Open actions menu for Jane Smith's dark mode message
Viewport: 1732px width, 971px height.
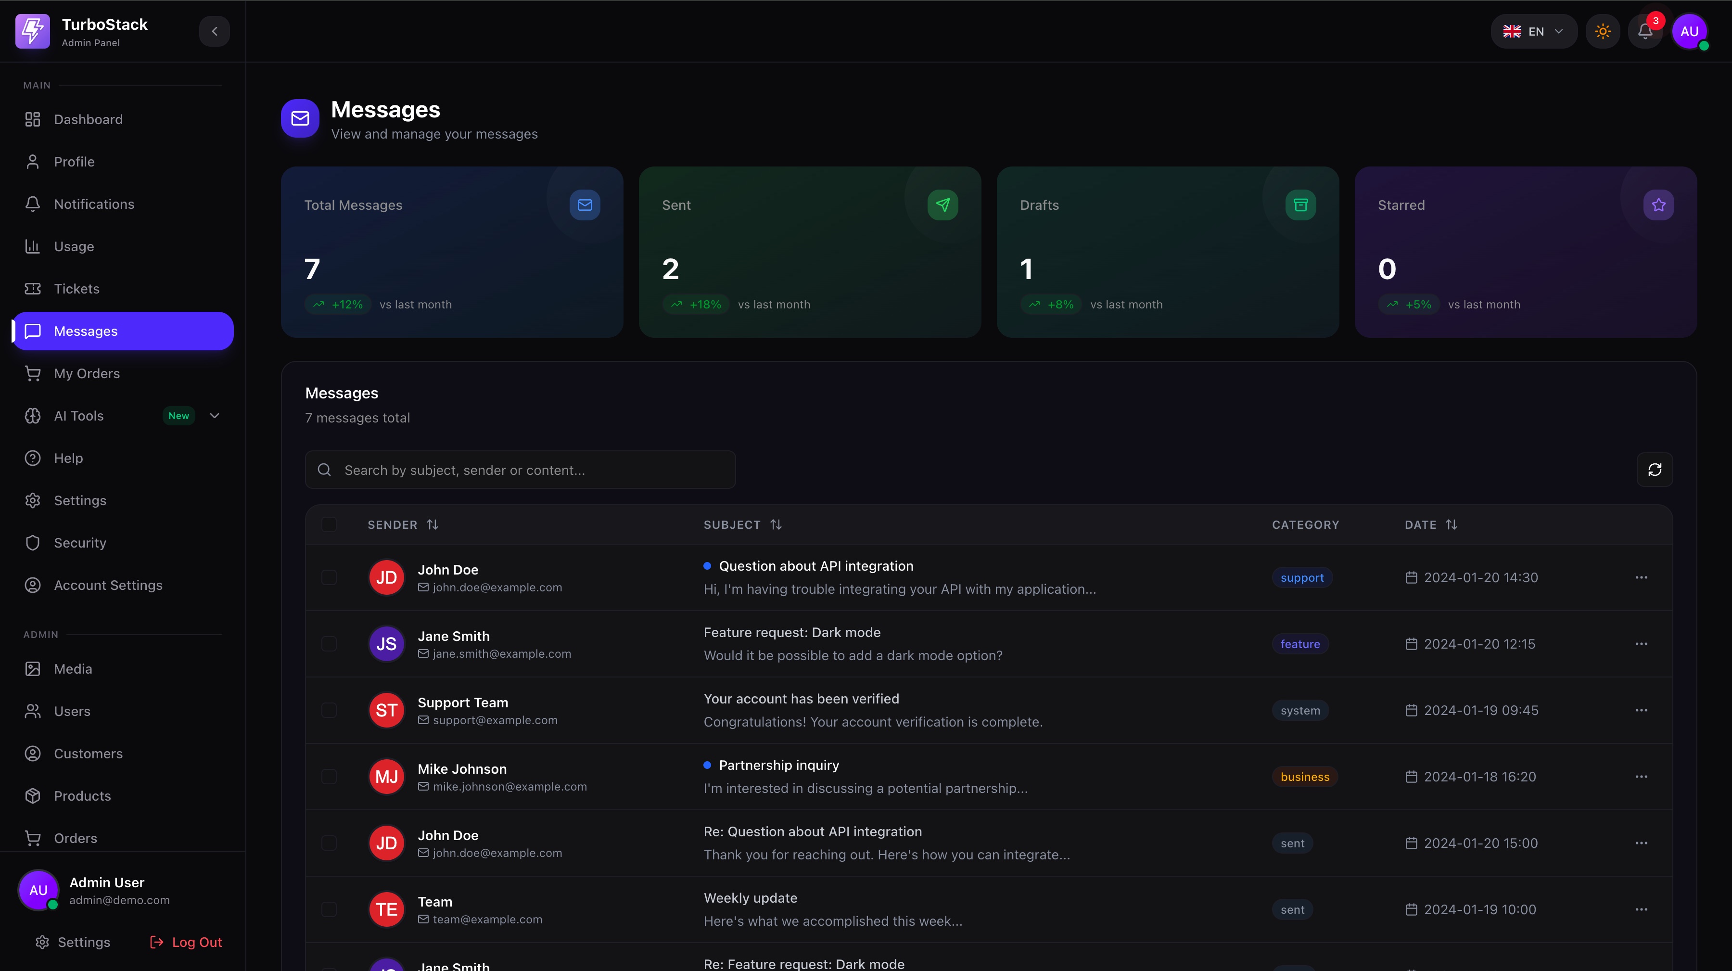coord(1641,643)
